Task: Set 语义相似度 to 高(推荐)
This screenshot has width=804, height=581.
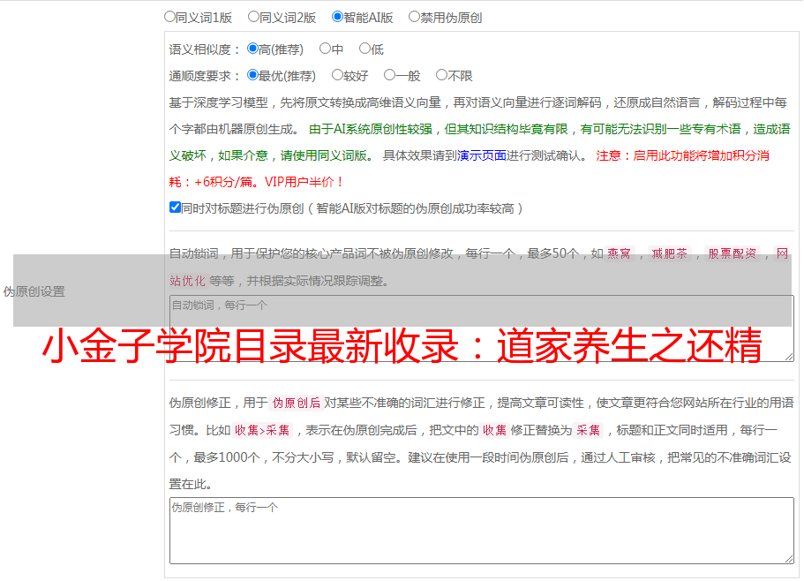Action: pos(252,49)
